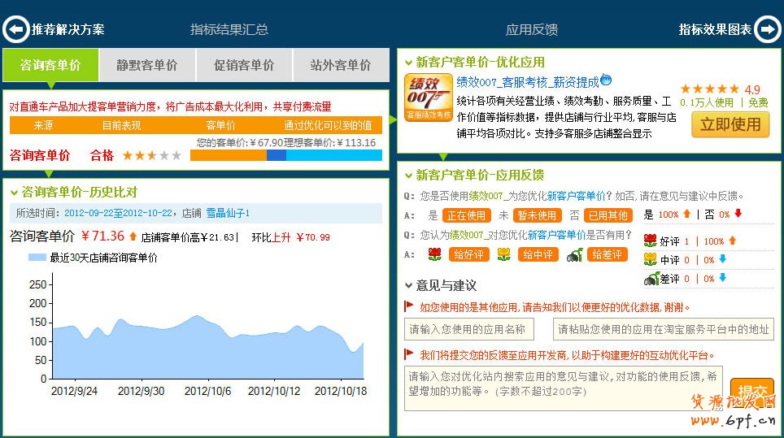Click the red flag icon above the app name field
The width and height of the screenshot is (784, 438).
click(409, 306)
